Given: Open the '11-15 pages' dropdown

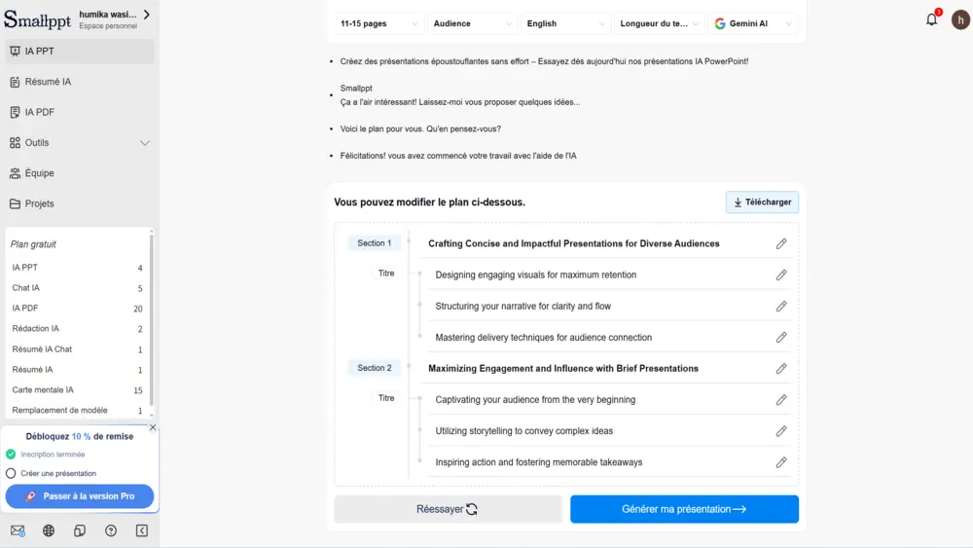Looking at the screenshot, I should [x=379, y=23].
